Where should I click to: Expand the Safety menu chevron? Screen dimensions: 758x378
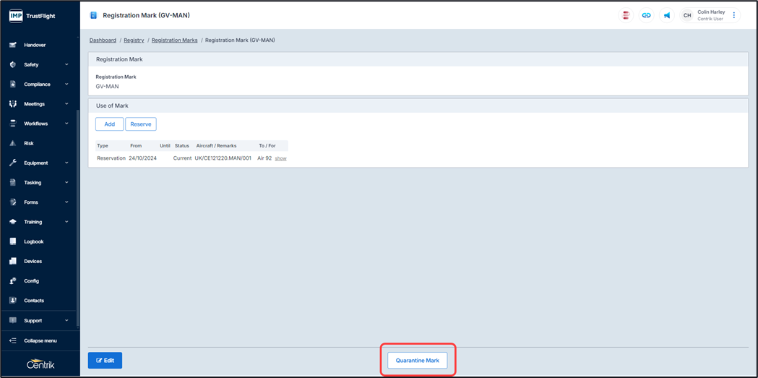pos(66,64)
